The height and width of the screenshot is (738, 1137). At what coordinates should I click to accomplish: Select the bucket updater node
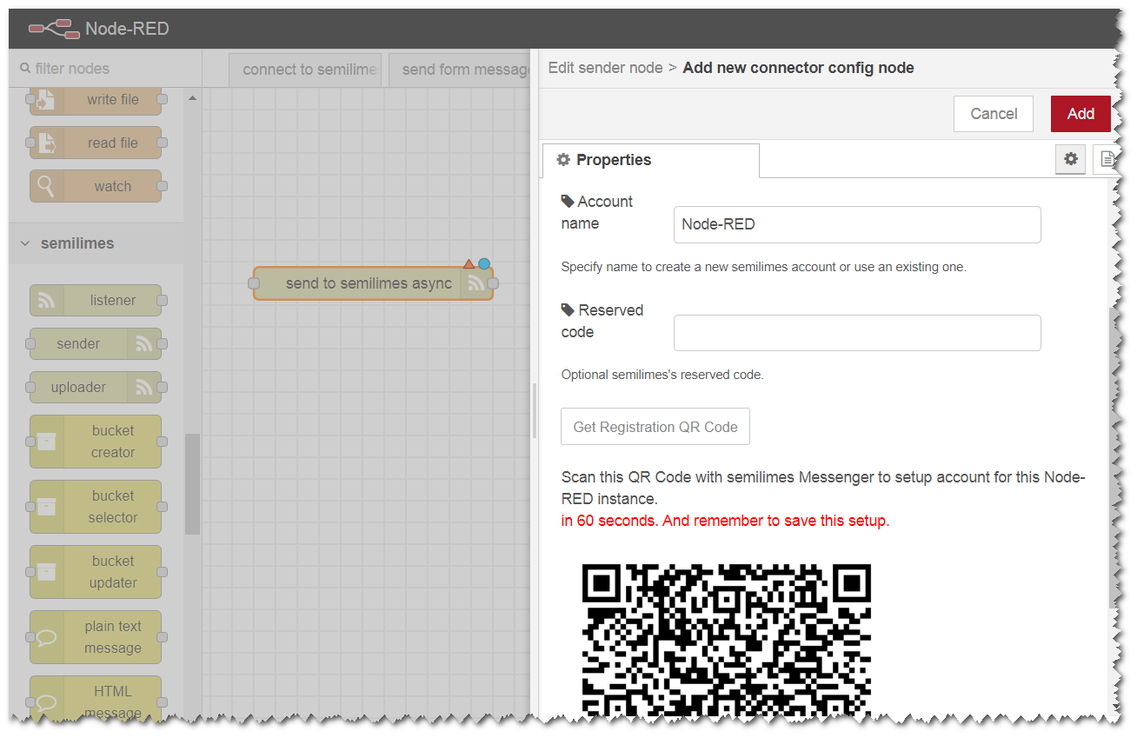(x=96, y=572)
